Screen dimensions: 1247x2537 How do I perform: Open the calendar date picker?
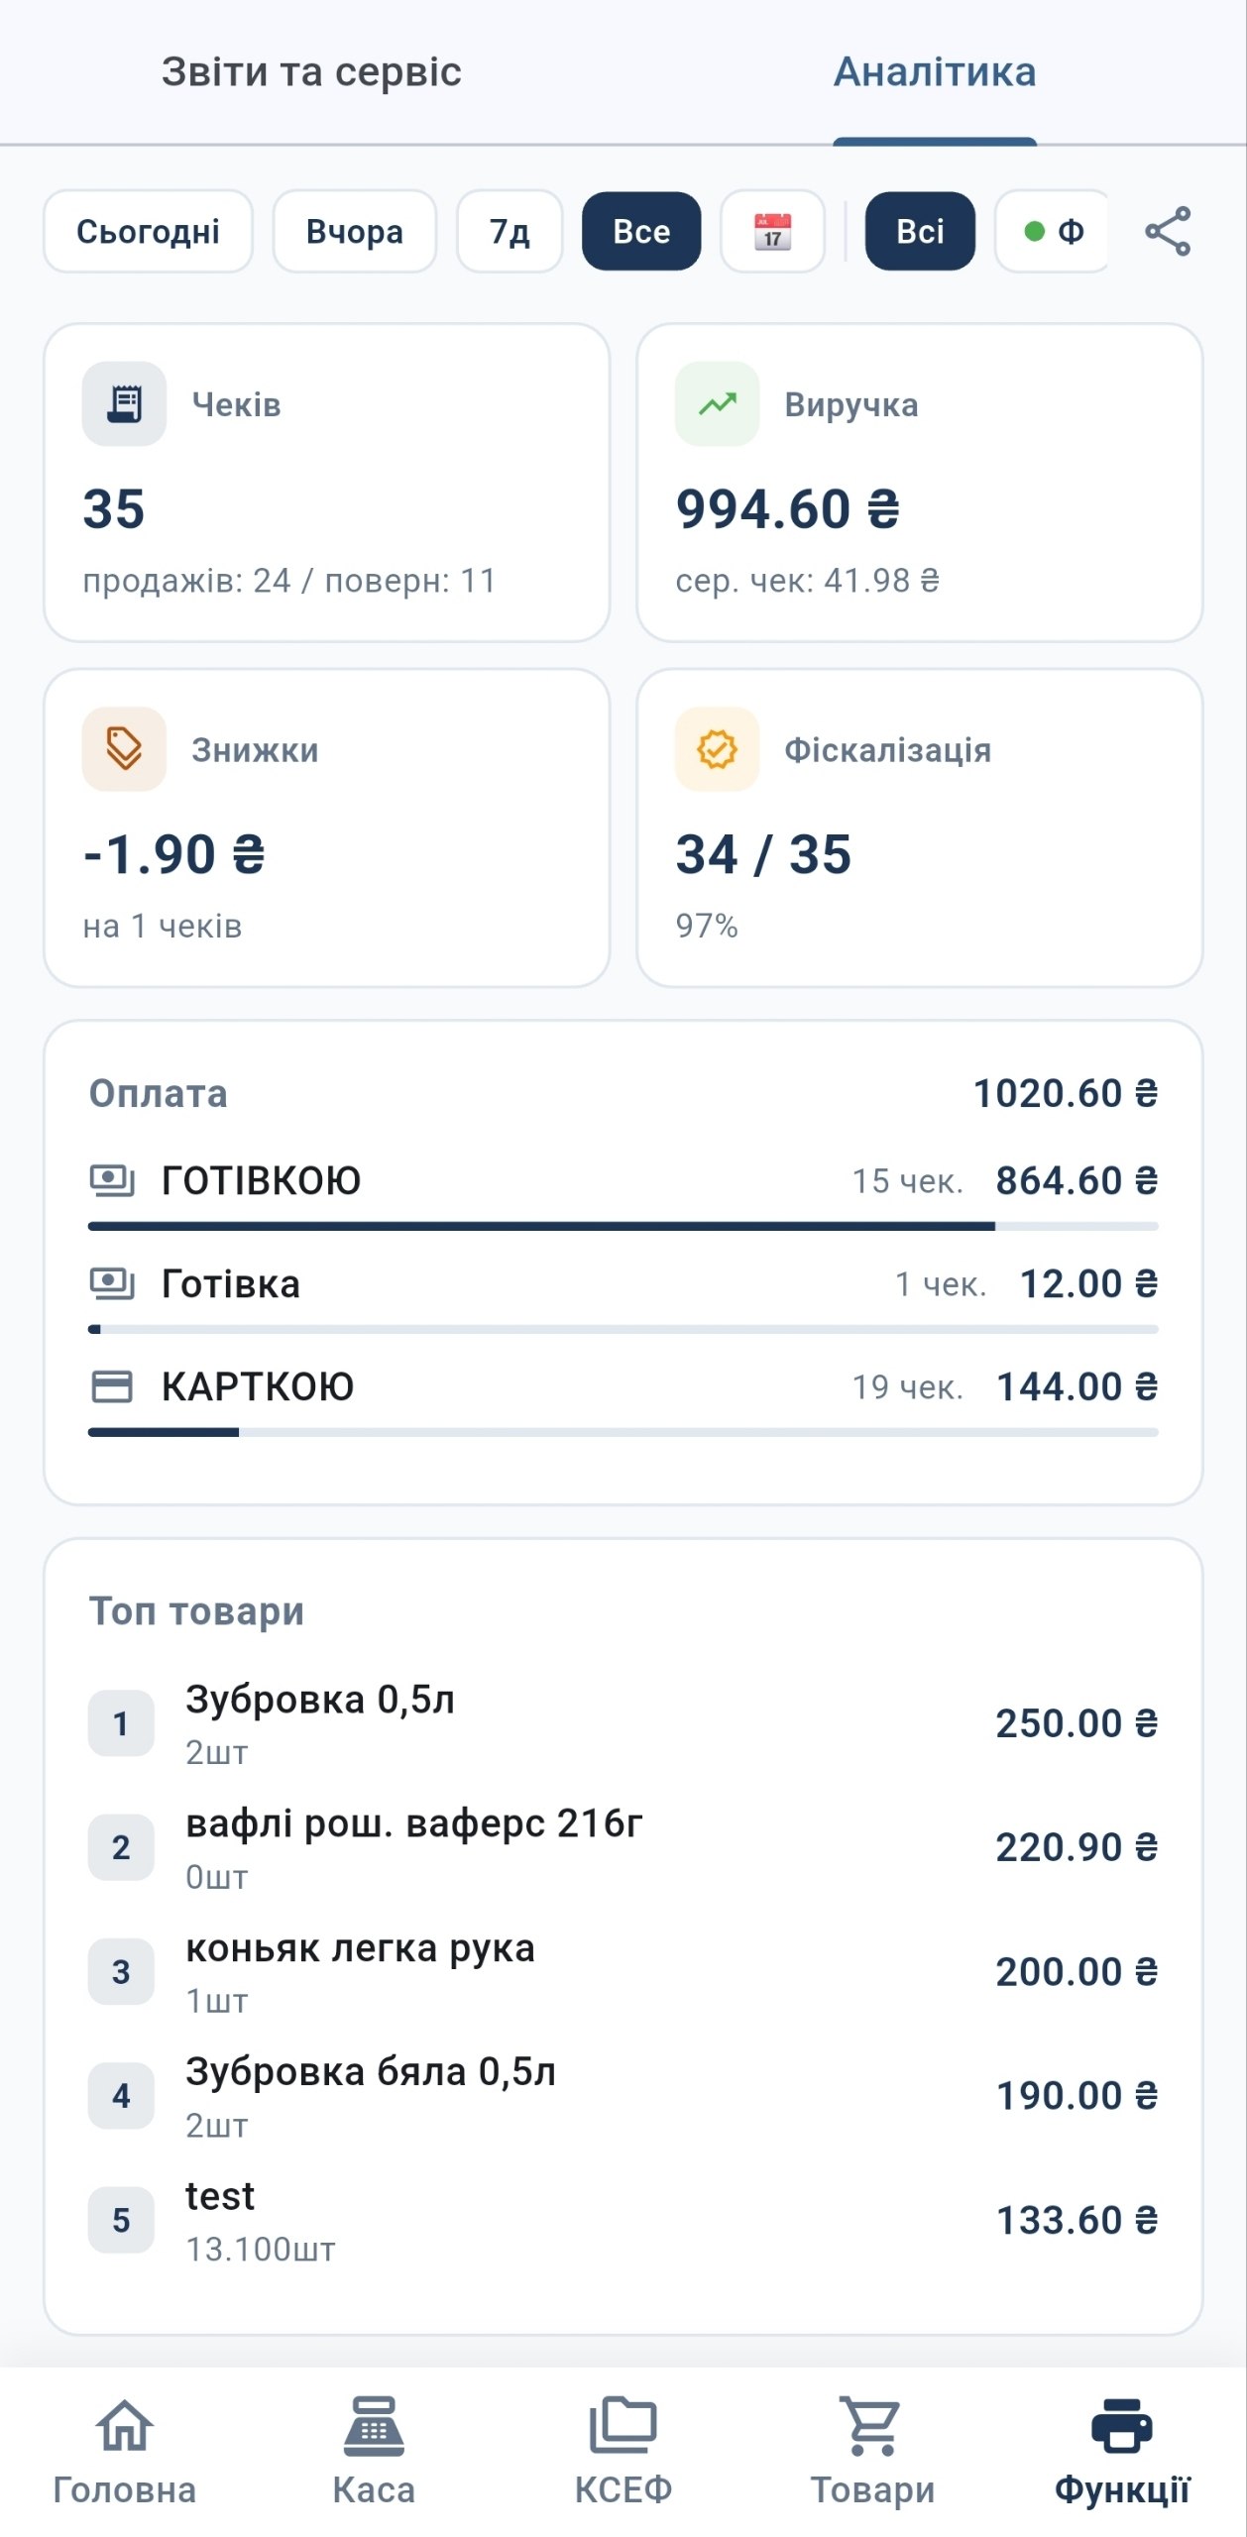click(x=772, y=231)
